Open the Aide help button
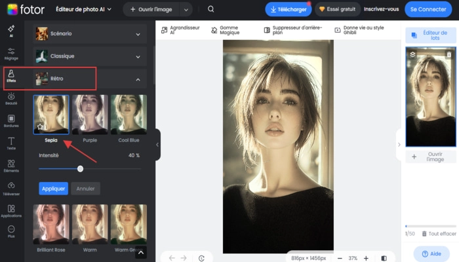This screenshot has width=459, height=262. point(431,254)
